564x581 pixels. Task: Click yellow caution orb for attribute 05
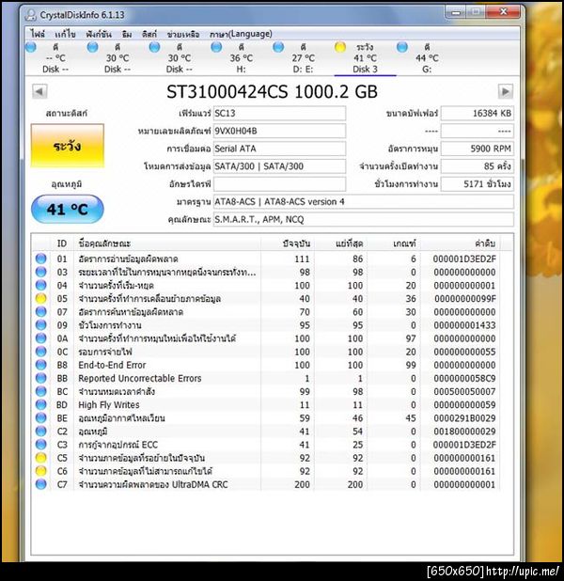(x=41, y=298)
